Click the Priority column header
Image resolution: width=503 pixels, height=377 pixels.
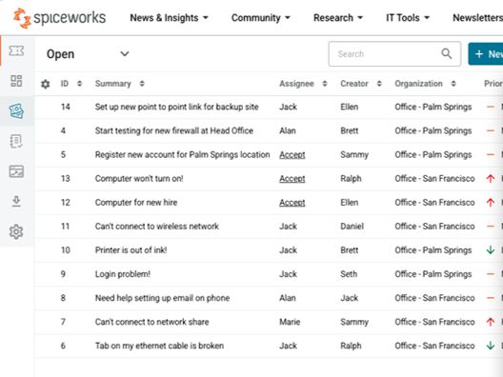493,84
